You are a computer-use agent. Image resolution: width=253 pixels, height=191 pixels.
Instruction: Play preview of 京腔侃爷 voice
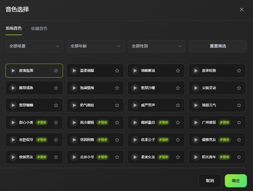pos(13,140)
